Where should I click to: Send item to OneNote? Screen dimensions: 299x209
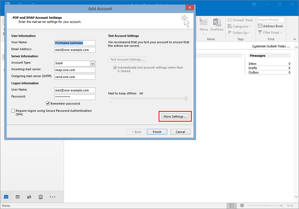[217, 25]
